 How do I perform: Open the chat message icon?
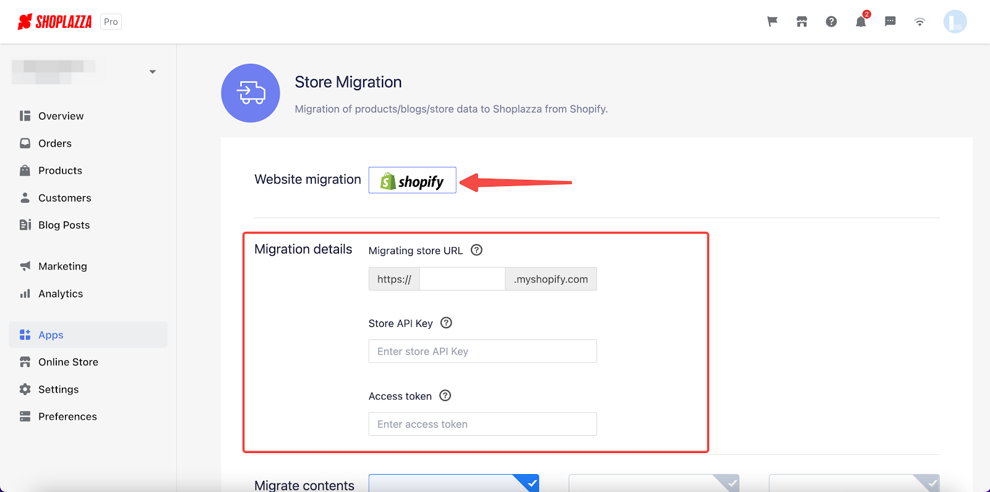(x=890, y=22)
